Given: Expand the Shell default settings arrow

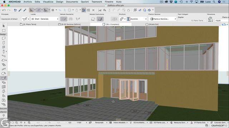Looking at the screenshot, I should pos(29,19).
